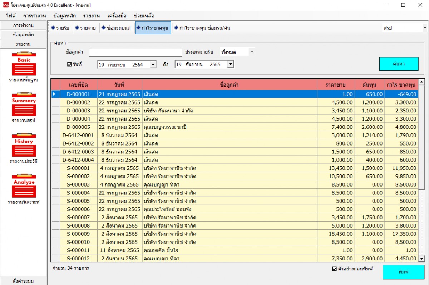
Task: Uncheck the ตัวอย่างก่อนพิมพ์ print preview checkbox
Action: coord(335,269)
